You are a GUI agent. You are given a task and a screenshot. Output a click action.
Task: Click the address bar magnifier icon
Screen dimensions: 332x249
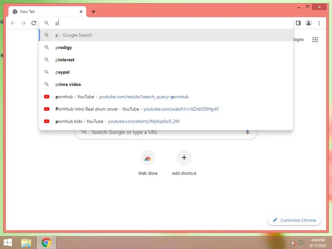(47, 23)
